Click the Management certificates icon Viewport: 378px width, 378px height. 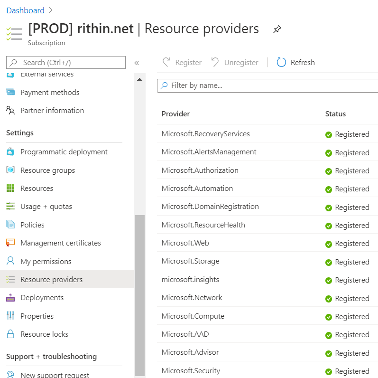10,243
